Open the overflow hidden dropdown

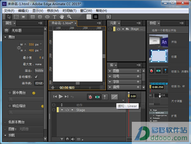coord(39,70)
